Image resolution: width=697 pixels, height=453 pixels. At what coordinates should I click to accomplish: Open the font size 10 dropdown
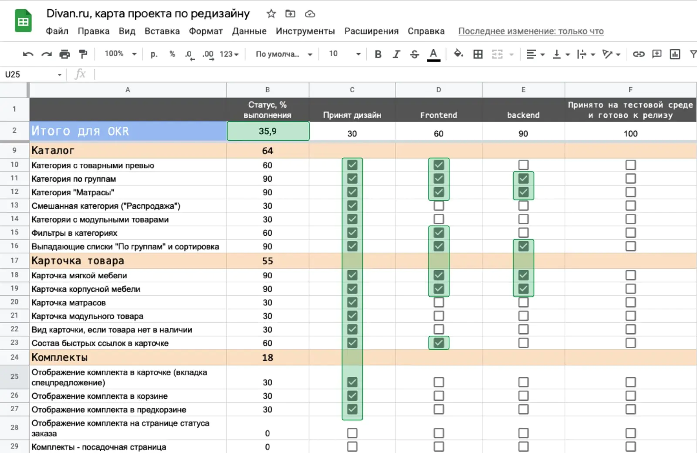pos(345,54)
